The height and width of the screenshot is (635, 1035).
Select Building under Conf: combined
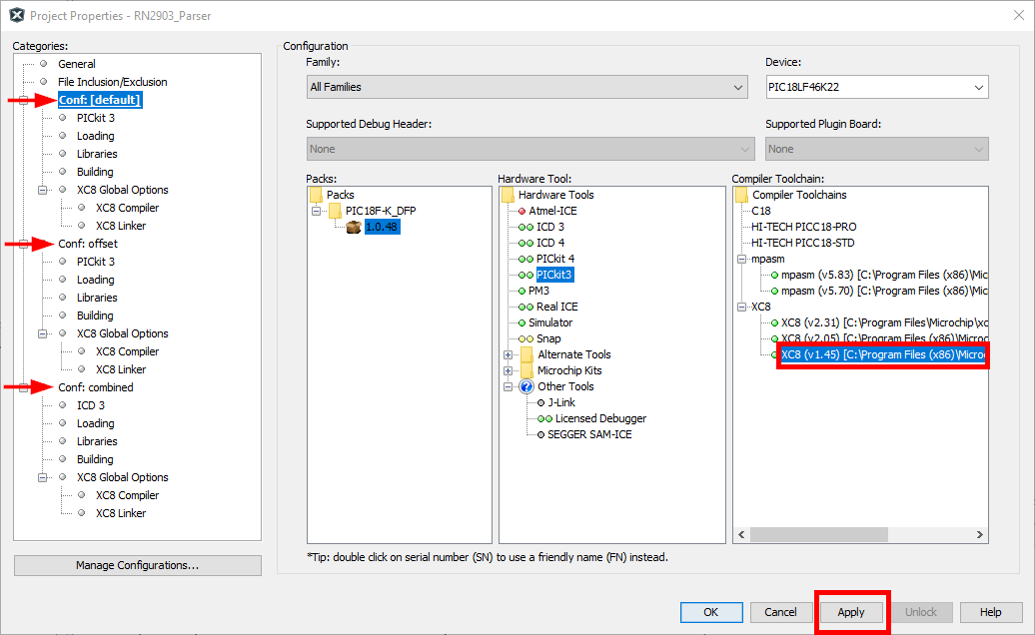(95, 459)
